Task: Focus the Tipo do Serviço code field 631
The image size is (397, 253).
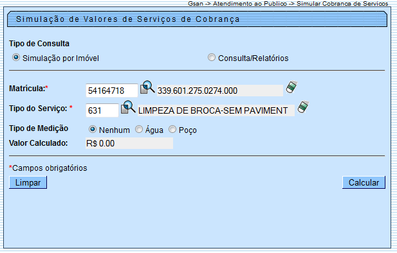Action: point(102,110)
